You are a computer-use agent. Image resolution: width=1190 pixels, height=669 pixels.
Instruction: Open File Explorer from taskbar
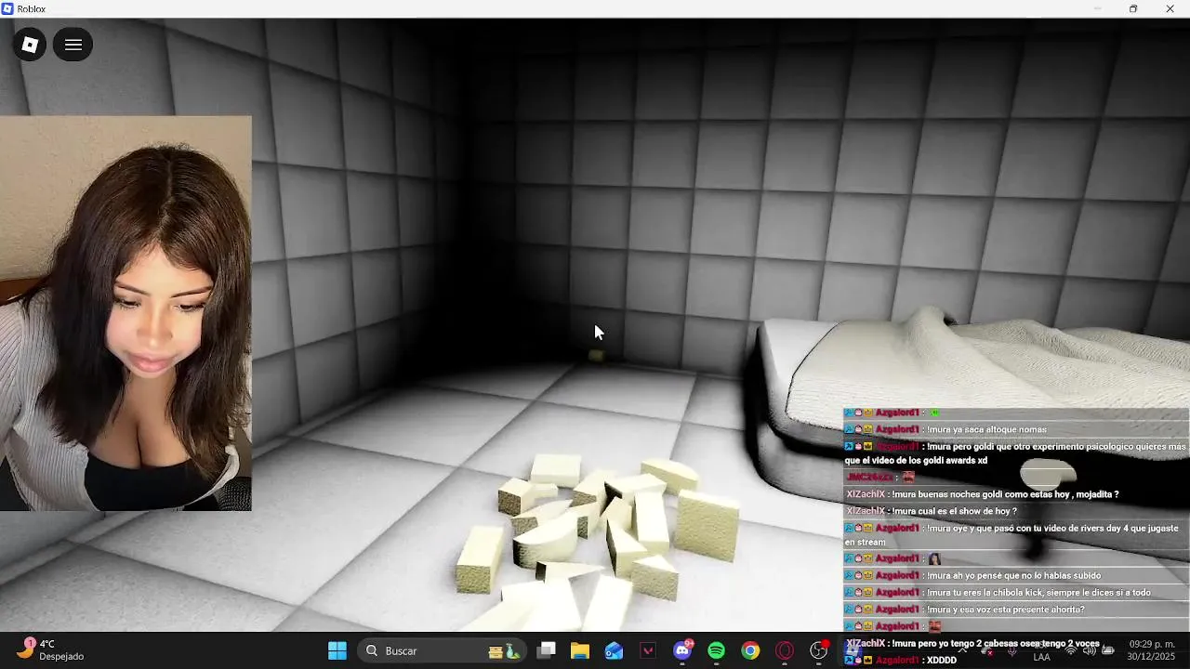580,650
